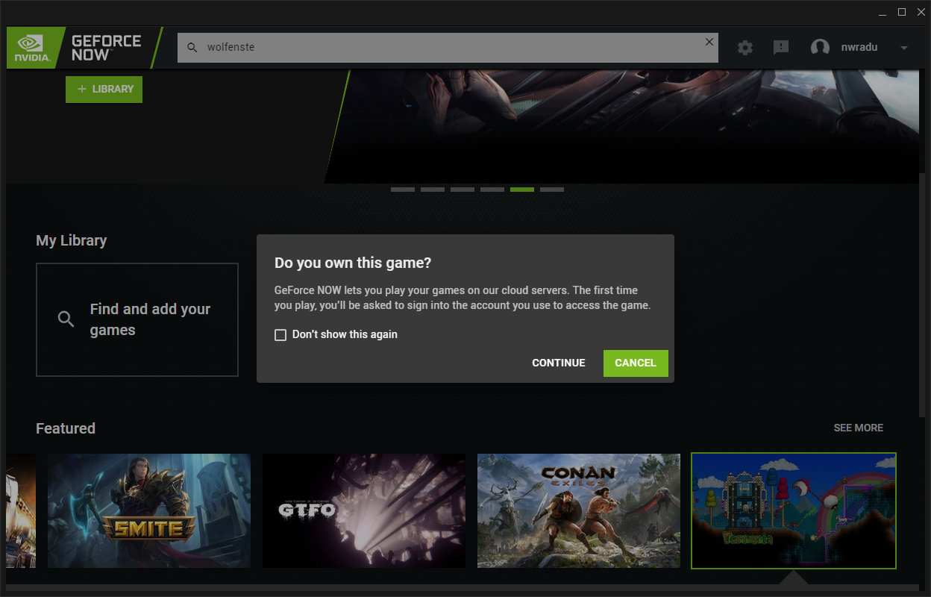Clear the search field with the X
This screenshot has width=931, height=597.
pyautogui.click(x=709, y=42)
